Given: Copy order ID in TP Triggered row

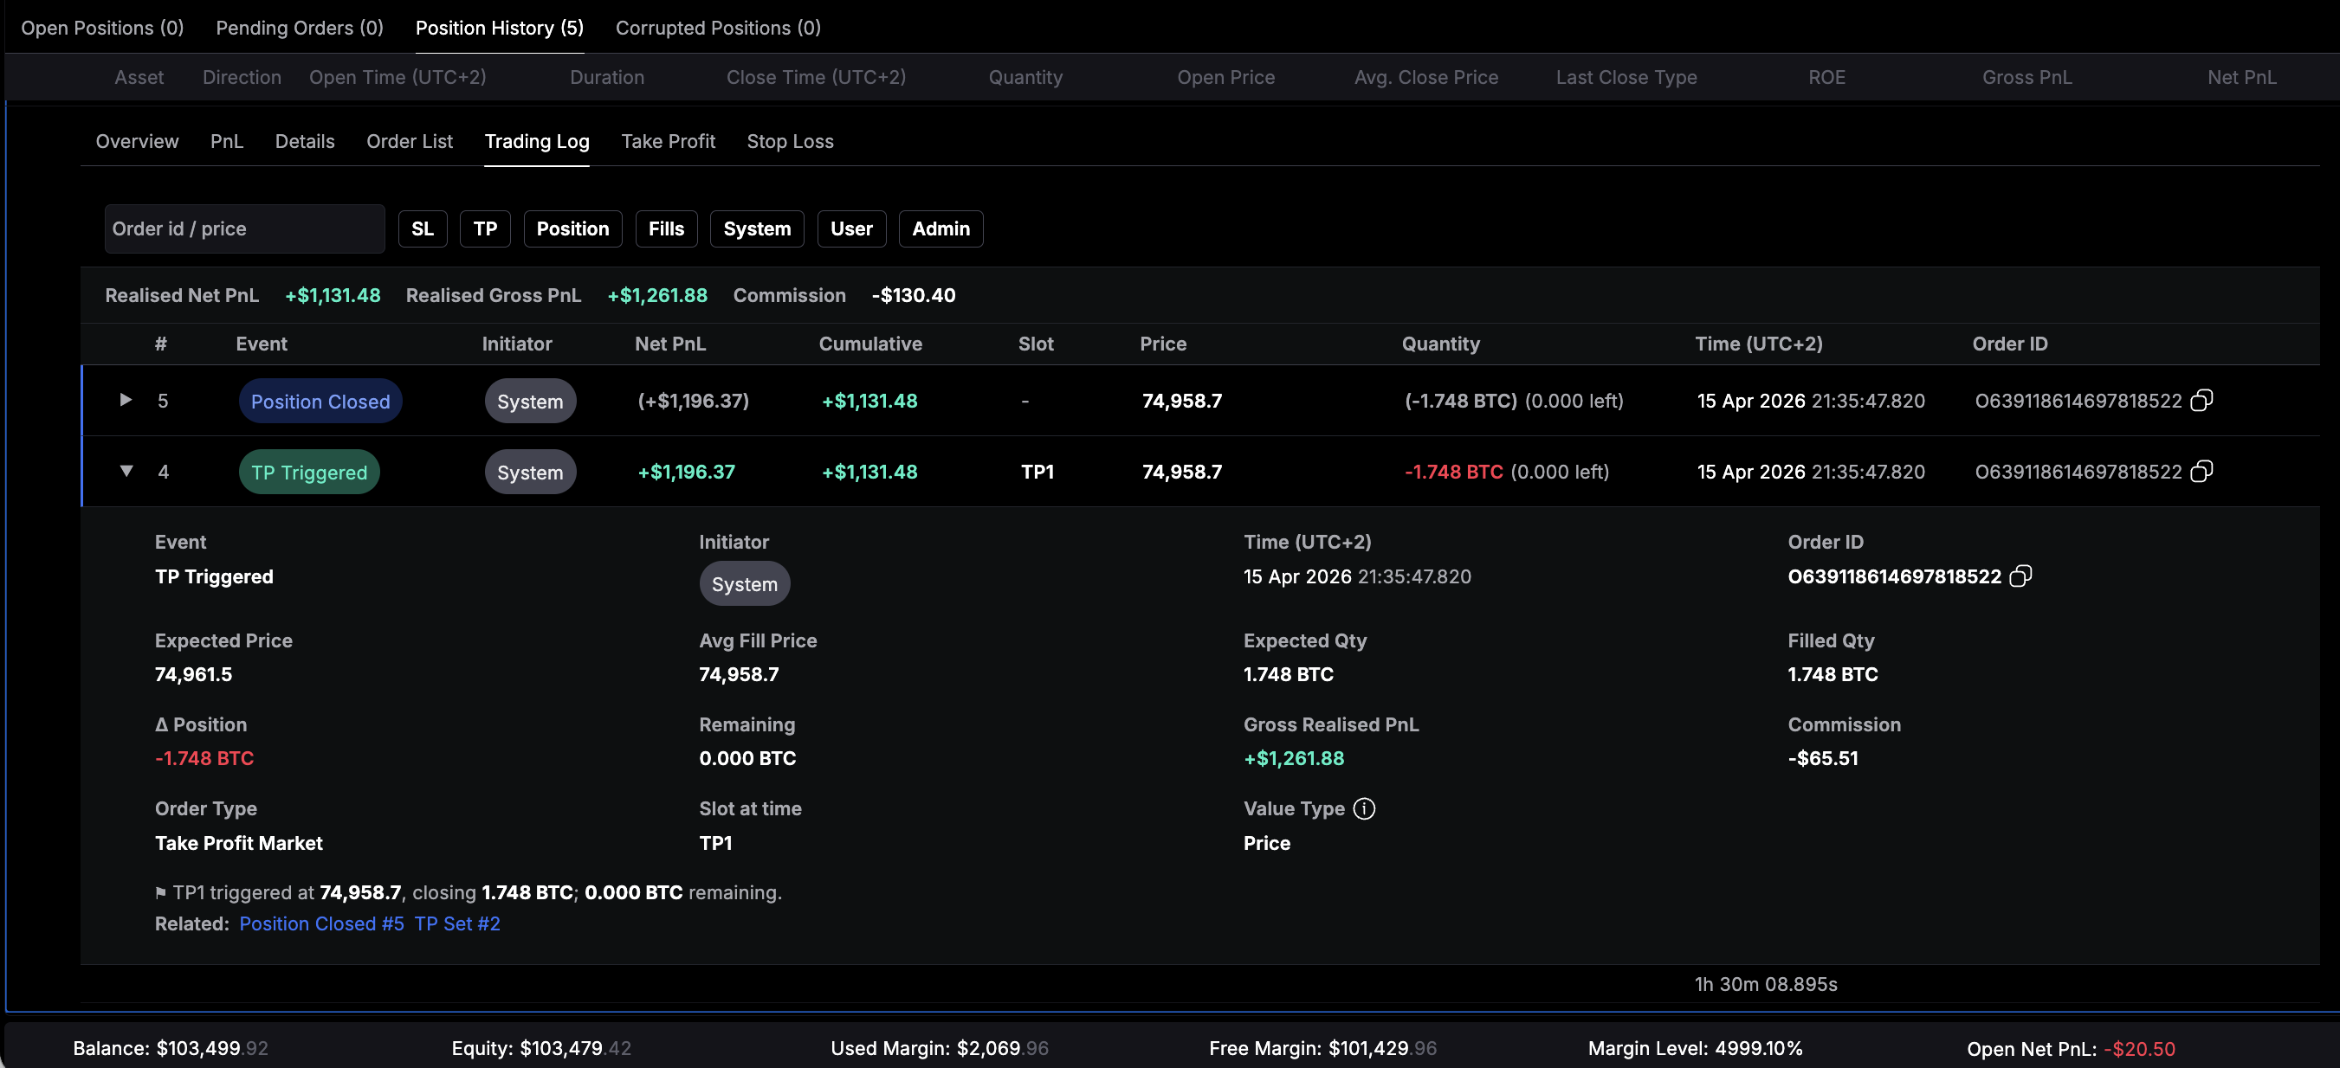Looking at the screenshot, I should click(2201, 472).
